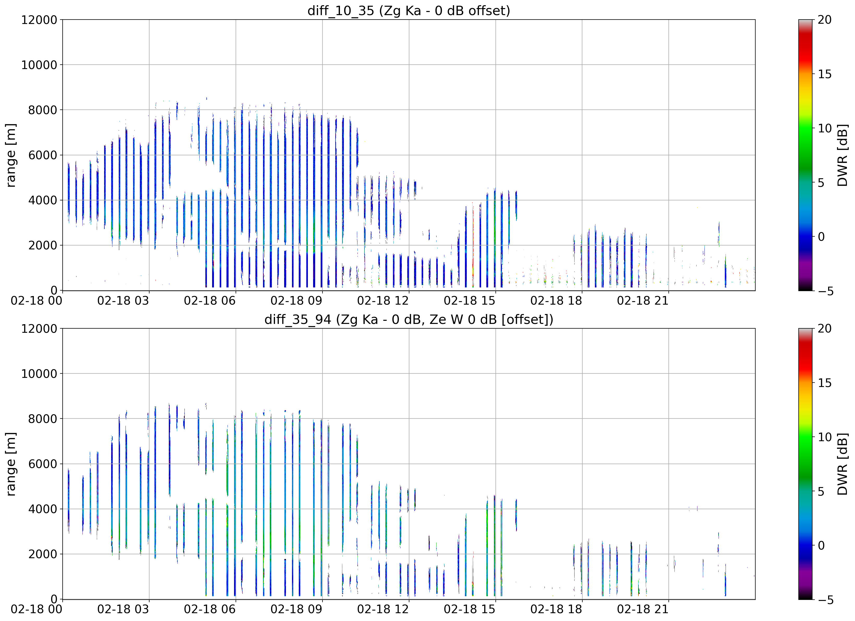Click the "10000" y-tick label on the diff_35_94 plot
The height and width of the screenshot is (621, 855).
[x=39, y=374]
